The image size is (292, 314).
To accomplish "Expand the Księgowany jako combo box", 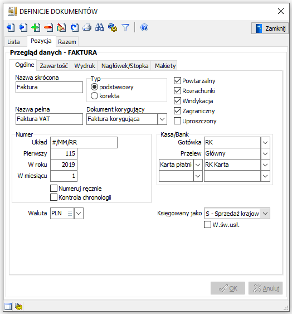I will pos(265,214).
